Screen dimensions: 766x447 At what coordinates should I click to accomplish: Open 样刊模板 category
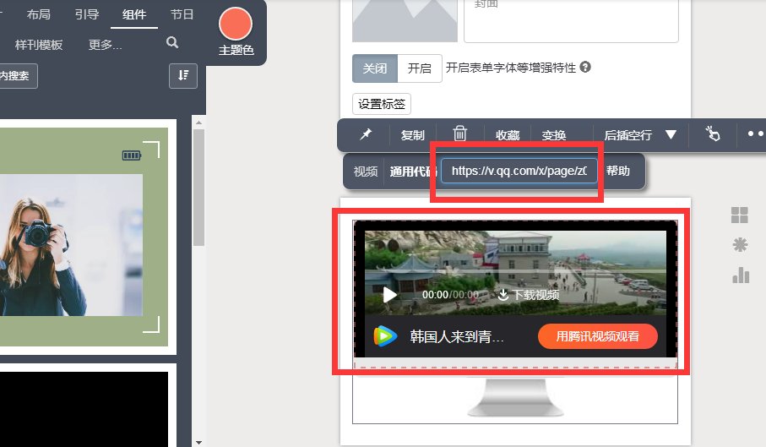point(39,45)
